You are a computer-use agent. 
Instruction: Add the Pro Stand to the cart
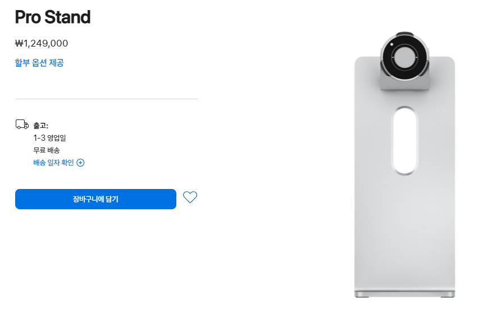pos(95,199)
